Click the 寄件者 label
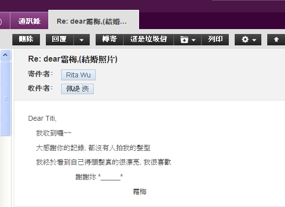The image size is (285, 207). click(x=40, y=74)
